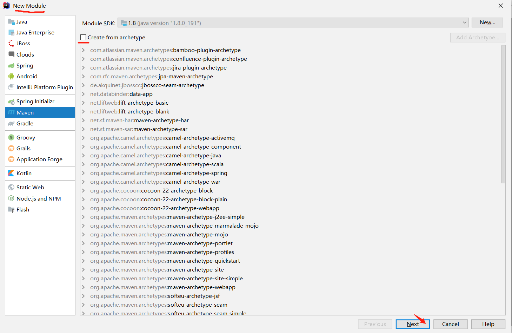Click the Static Web globe icon
This screenshot has width=512, height=333.
pos(11,188)
